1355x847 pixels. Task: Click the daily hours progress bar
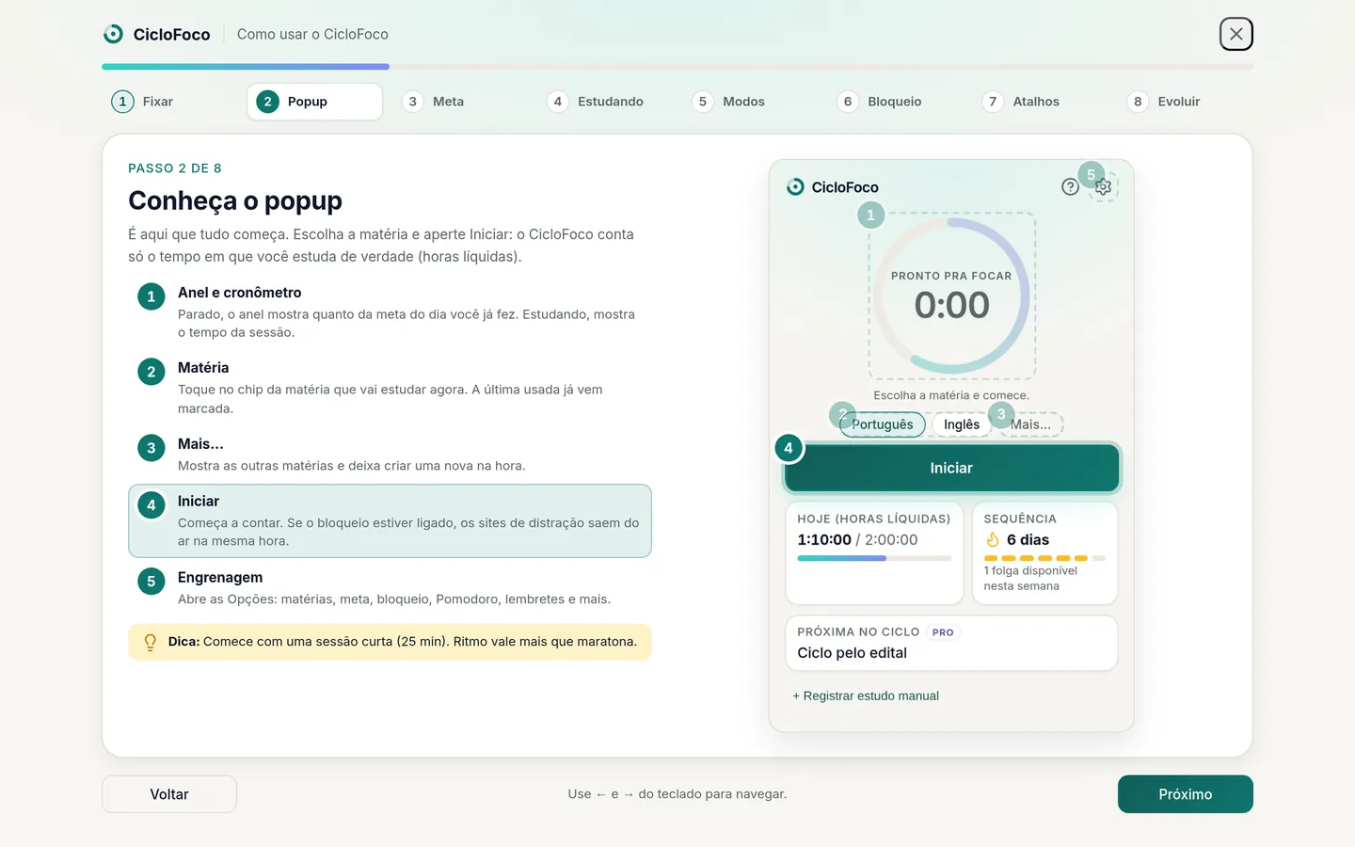[874, 558]
